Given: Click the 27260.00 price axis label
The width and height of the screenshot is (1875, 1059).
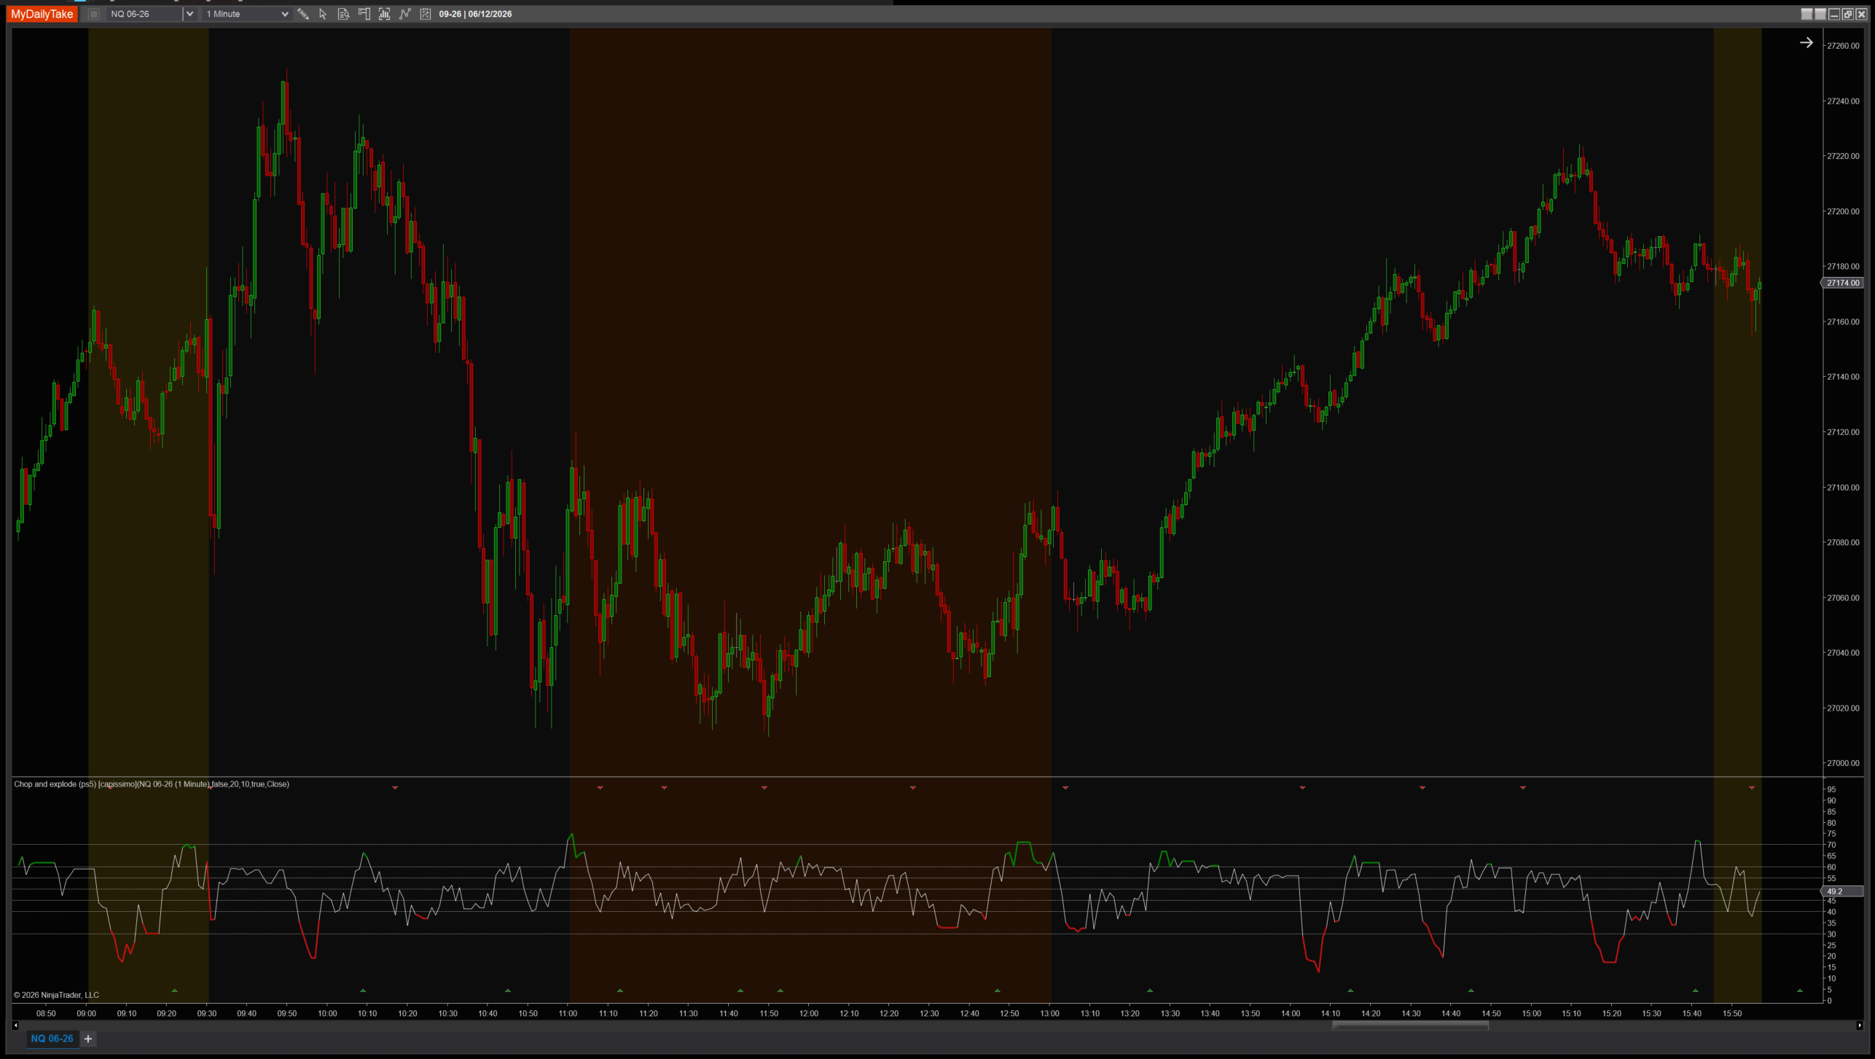Looking at the screenshot, I should click(1843, 46).
